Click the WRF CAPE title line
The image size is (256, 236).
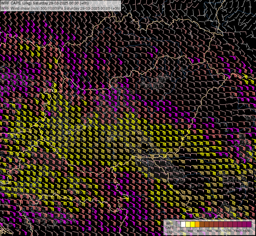click(45, 3)
